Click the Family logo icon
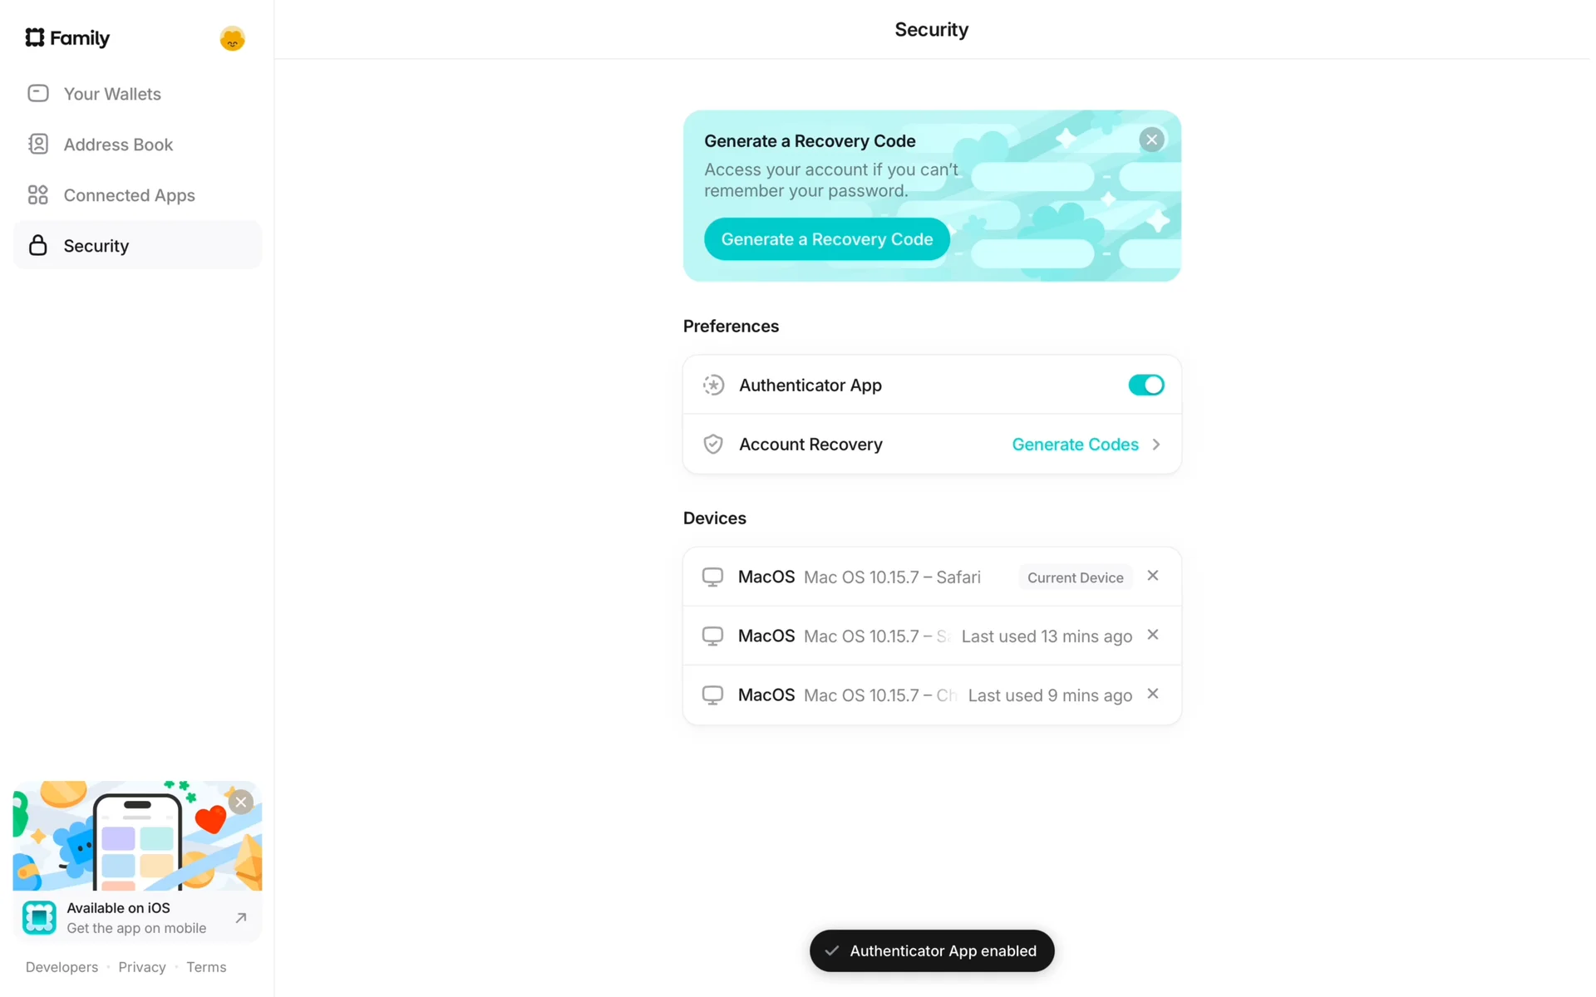Screen dimensions: 1596x997 pos(34,37)
